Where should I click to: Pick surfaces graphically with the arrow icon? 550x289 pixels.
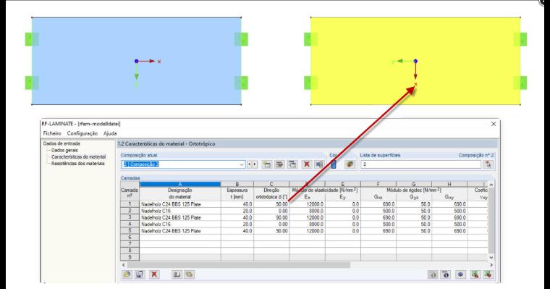pos(488,164)
